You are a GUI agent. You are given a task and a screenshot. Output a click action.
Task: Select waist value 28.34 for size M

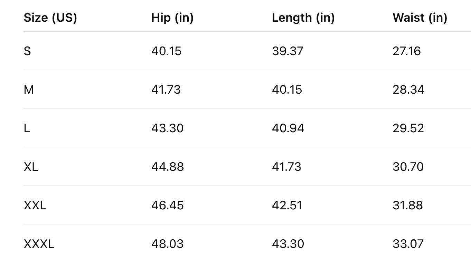(408, 90)
